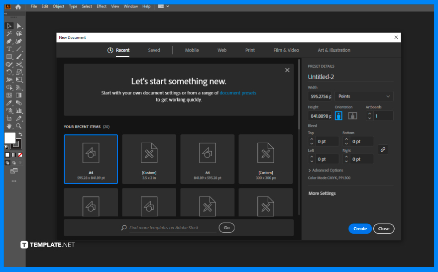The height and width of the screenshot is (272, 438).
Task: Click the blue Create button
Action: click(360, 229)
